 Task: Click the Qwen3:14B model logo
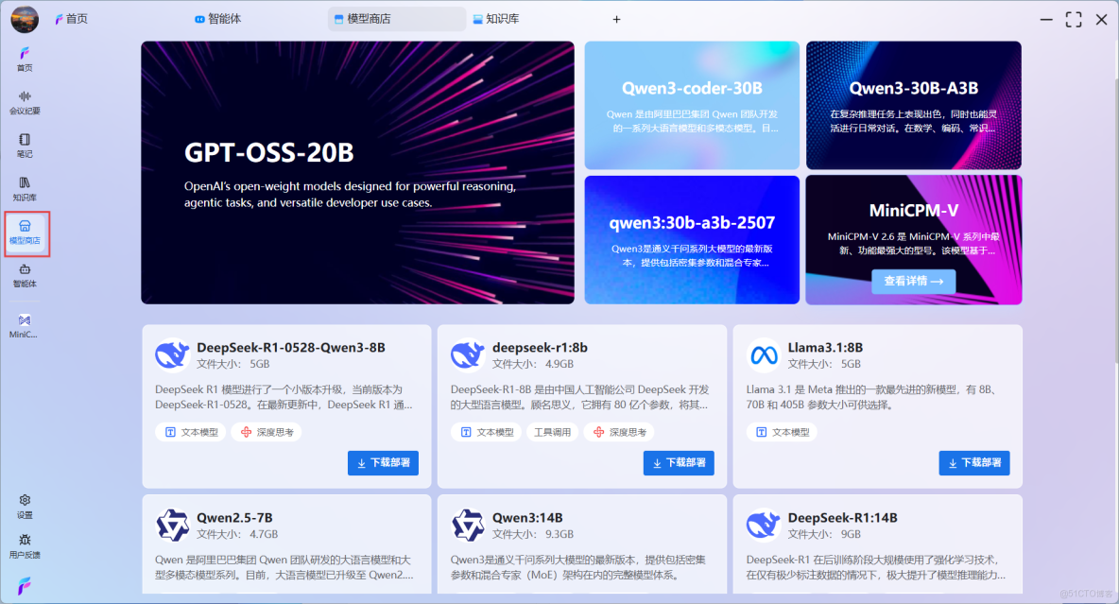pyautogui.click(x=468, y=526)
